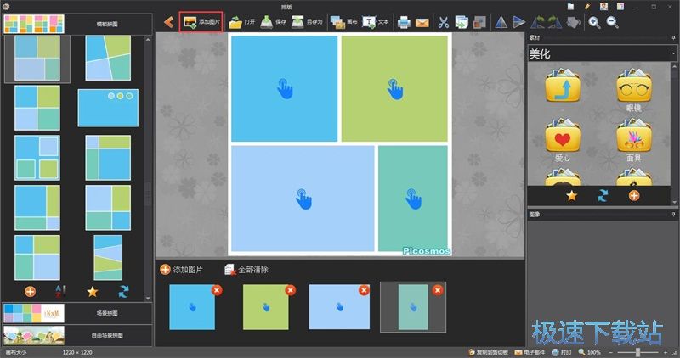Viewport: 680px width, 358px height.
Task: Click the A-Z sort icon below templates
Action: [x=60, y=291]
